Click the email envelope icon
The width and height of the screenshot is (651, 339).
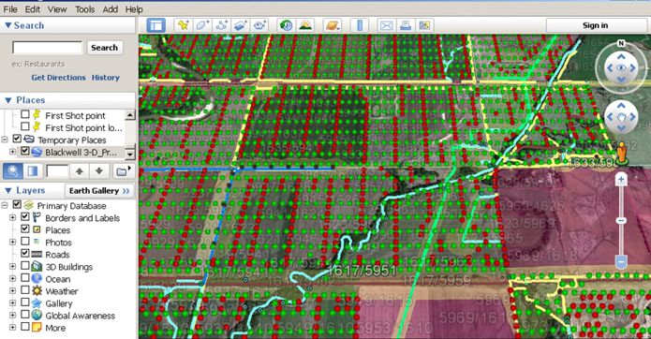pos(386,25)
